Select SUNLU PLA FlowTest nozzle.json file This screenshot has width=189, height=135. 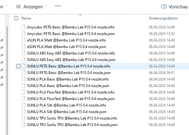click(x=71, y=99)
